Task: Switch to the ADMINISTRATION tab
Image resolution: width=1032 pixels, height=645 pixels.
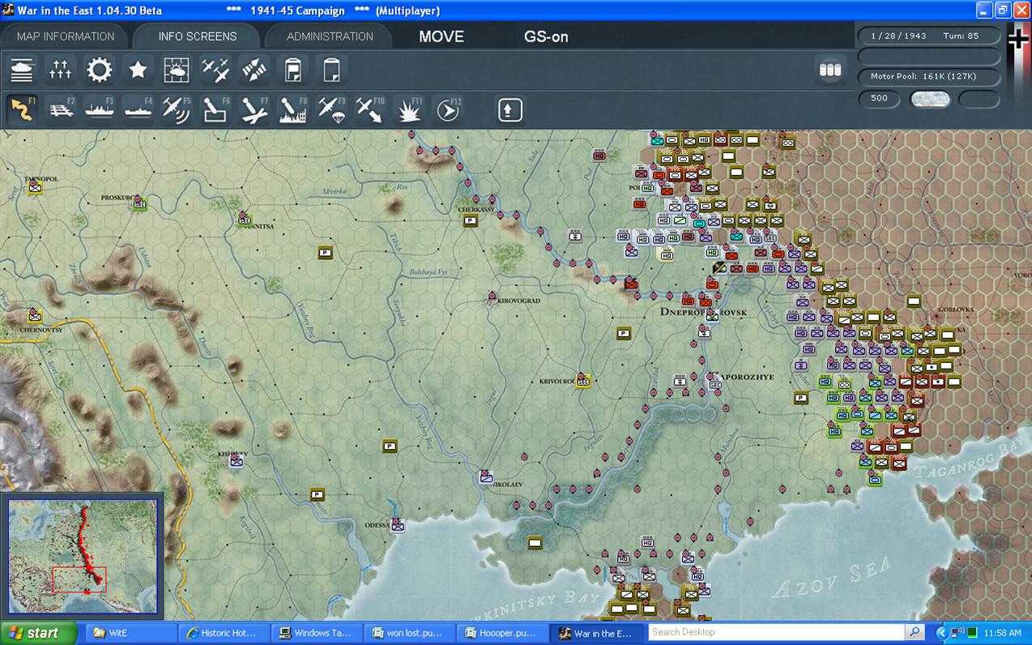Action: coord(330,36)
